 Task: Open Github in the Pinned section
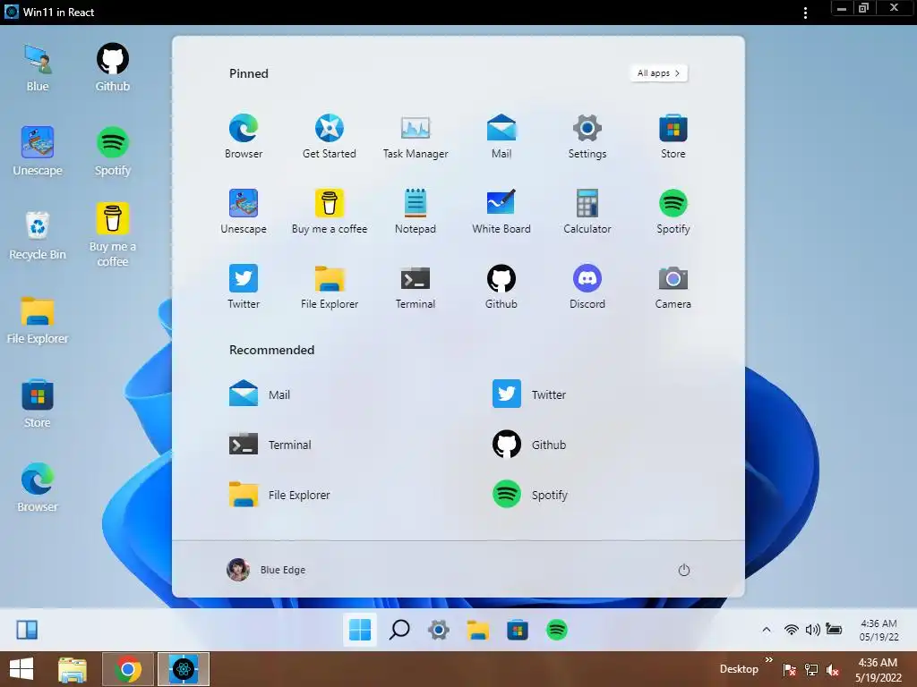point(501,287)
